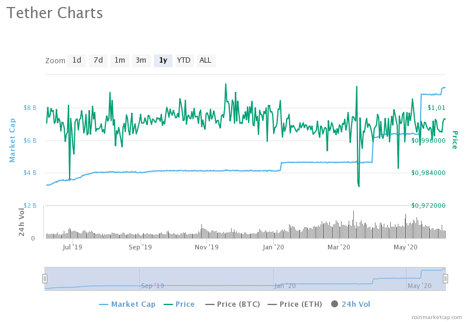Open the coinmarketcap.com credit link
This screenshot has width=468, height=322.
click(x=435, y=317)
